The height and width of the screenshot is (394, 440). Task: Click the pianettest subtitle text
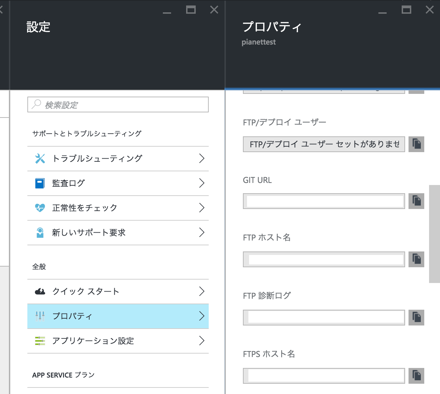pyautogui.click(x=259, y=42)
